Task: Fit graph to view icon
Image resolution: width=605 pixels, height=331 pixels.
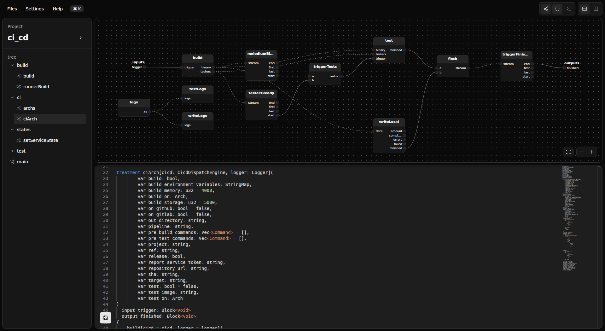Action: (x=568, y=152)
